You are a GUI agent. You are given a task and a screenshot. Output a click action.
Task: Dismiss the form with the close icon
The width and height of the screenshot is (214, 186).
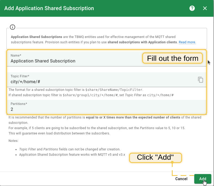click(205, 8)
